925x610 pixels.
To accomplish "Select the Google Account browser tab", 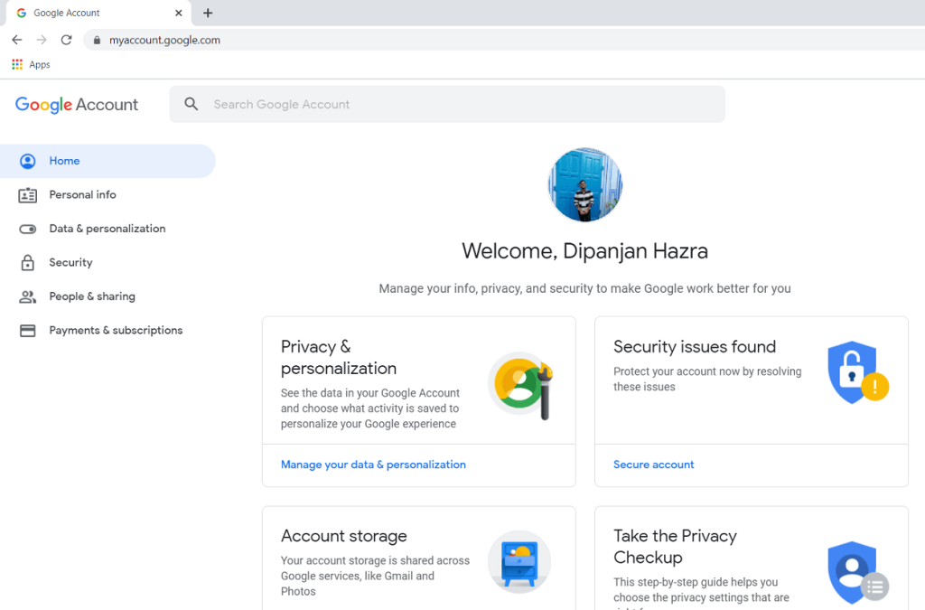I will 90,14.
